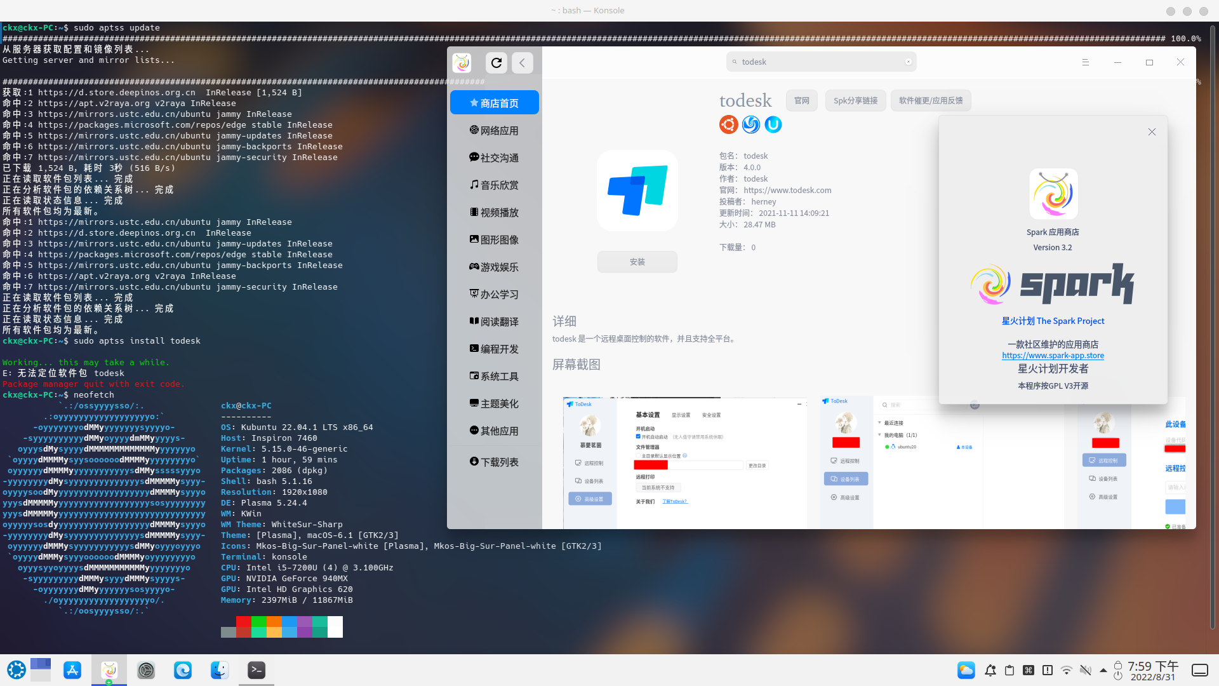Navigate back using the back arrow
Screen dimensions: 1219x686
pos(522,62)
